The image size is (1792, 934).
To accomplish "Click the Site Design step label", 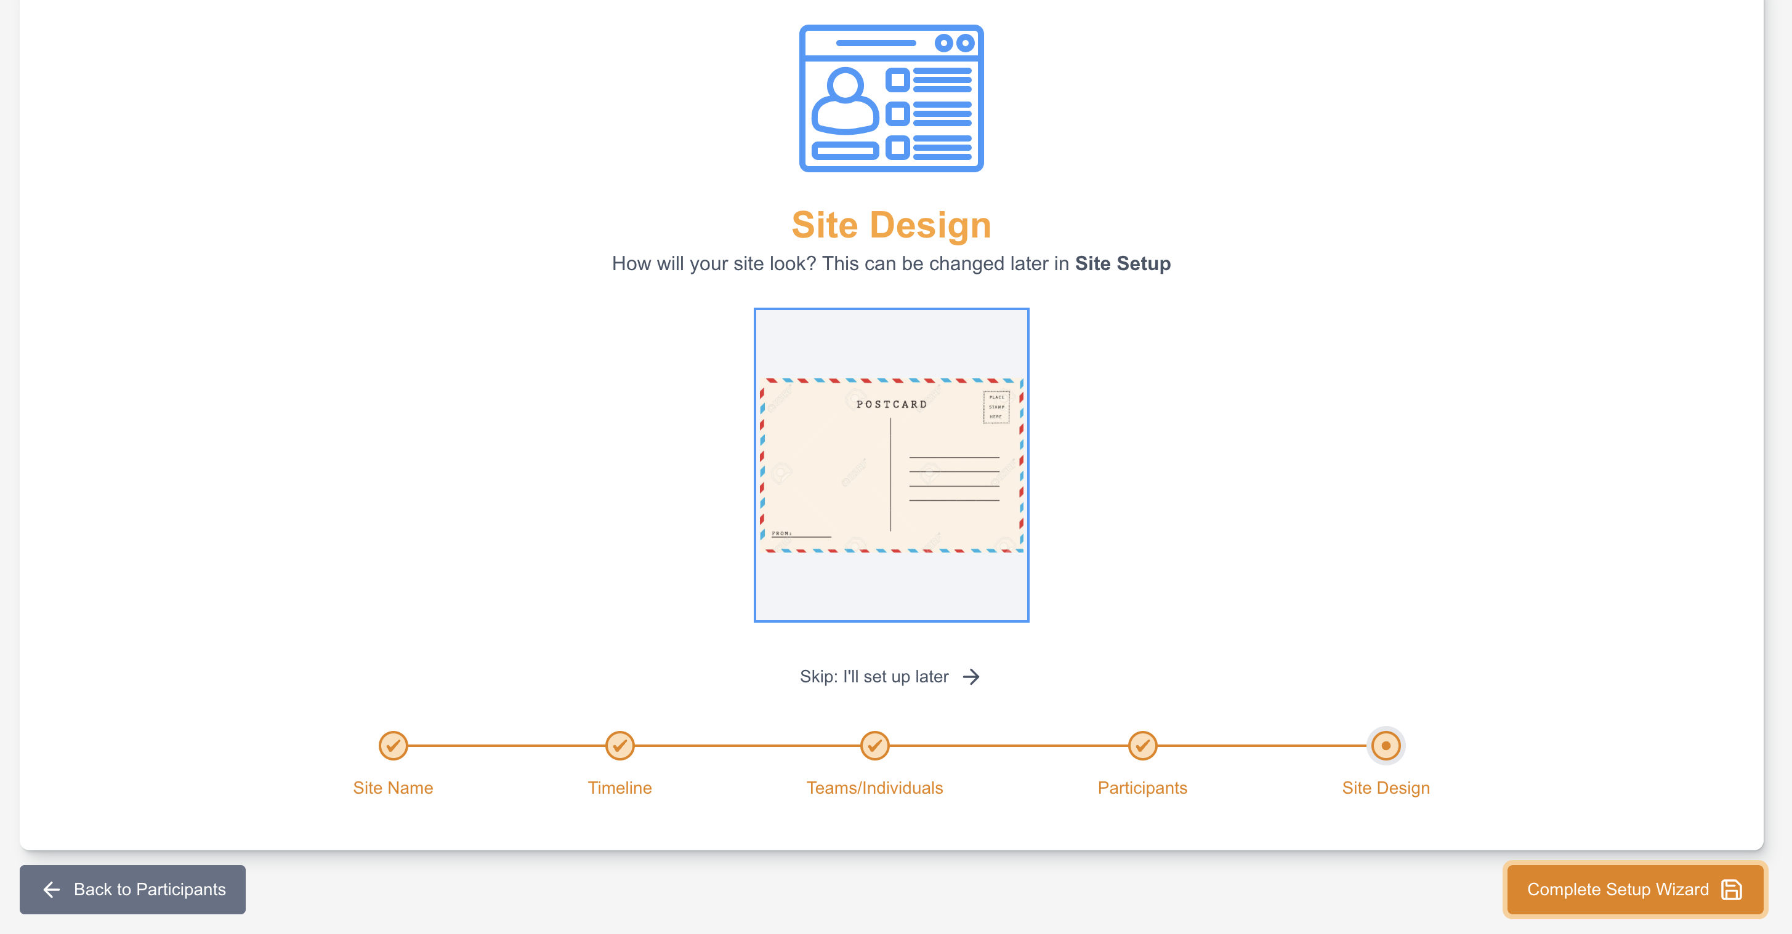I will [1386, 788].
